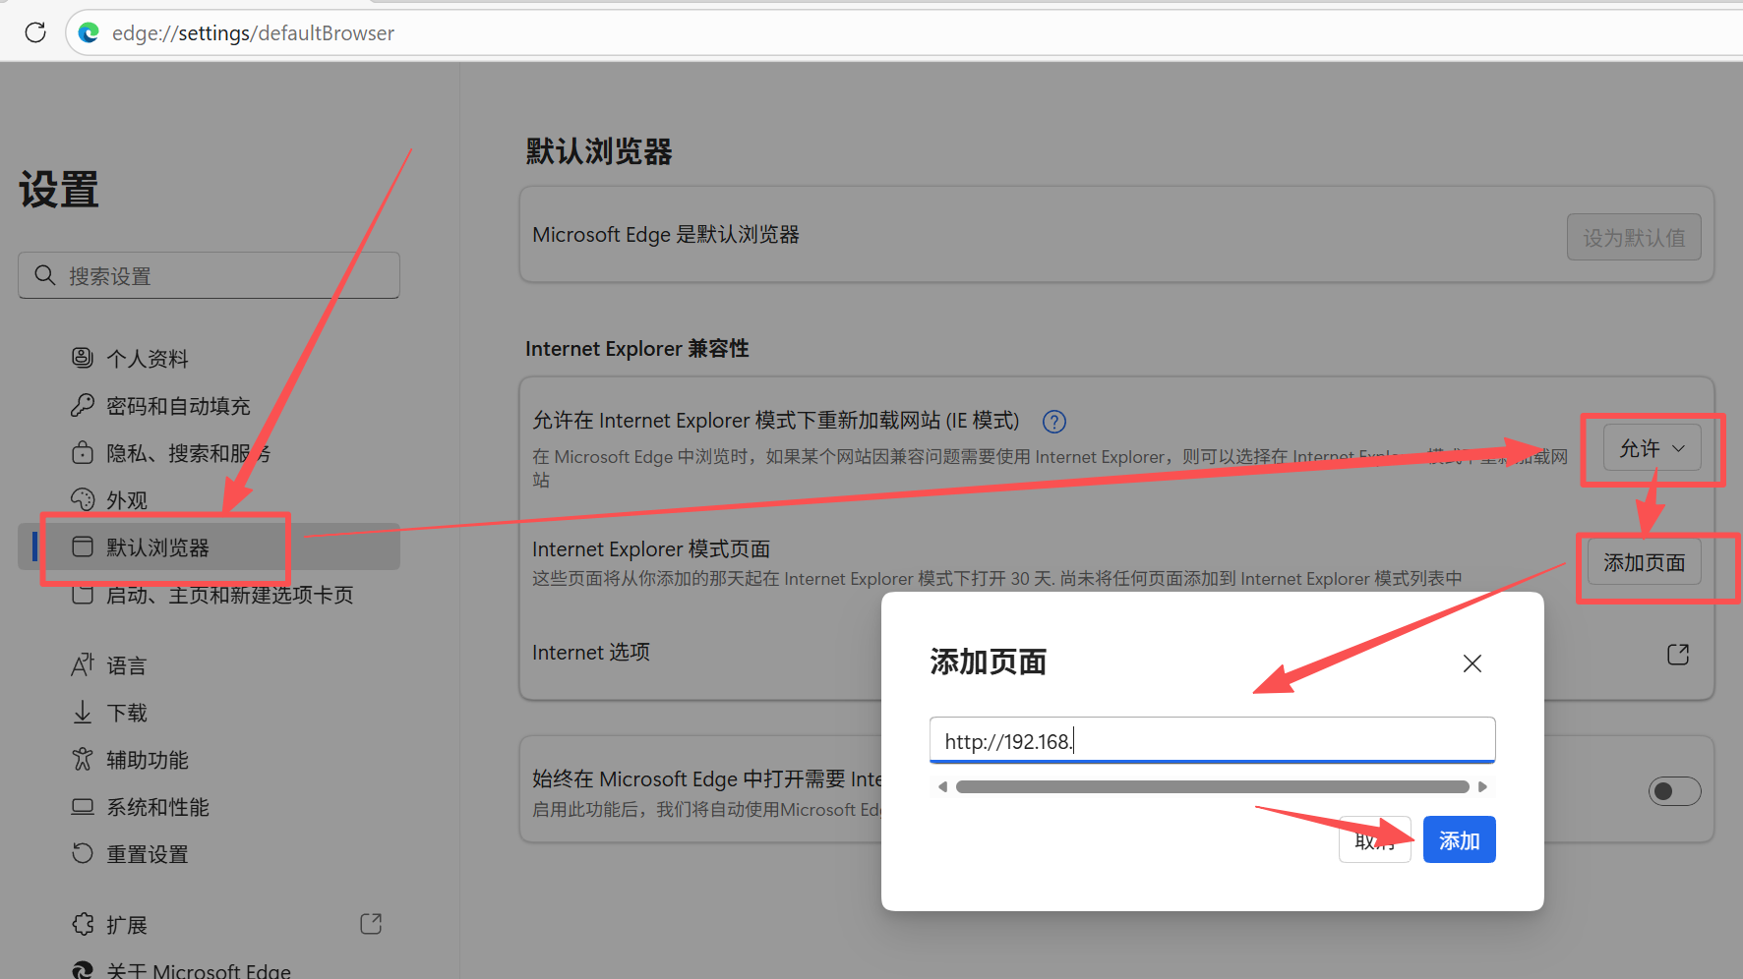Click the browser refresh icon
This screenshot has width=1743, height=979.
(35, 32)
